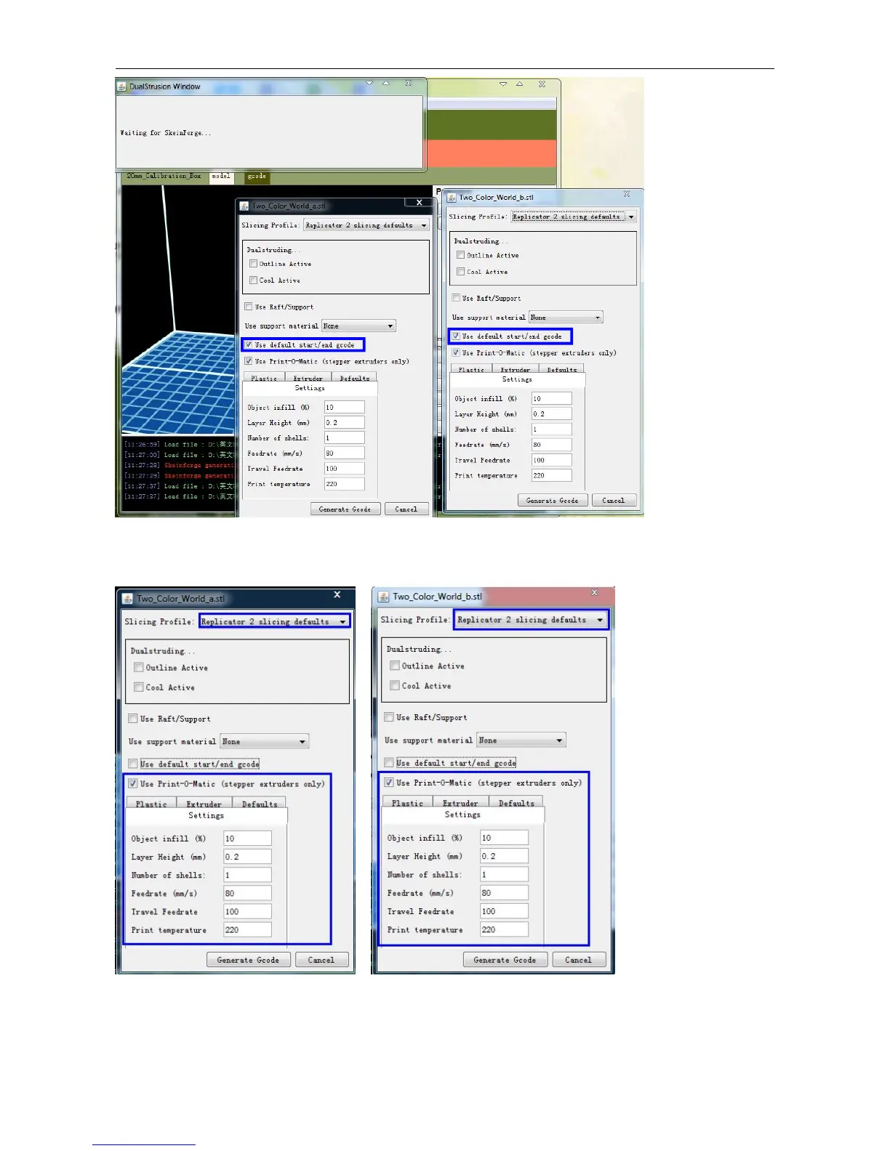This screenshot has height=1151, width=890.
Task: Click Print temperature field in enlarged Two_Color_World_a.stl dialog
Action: point(247,930)
